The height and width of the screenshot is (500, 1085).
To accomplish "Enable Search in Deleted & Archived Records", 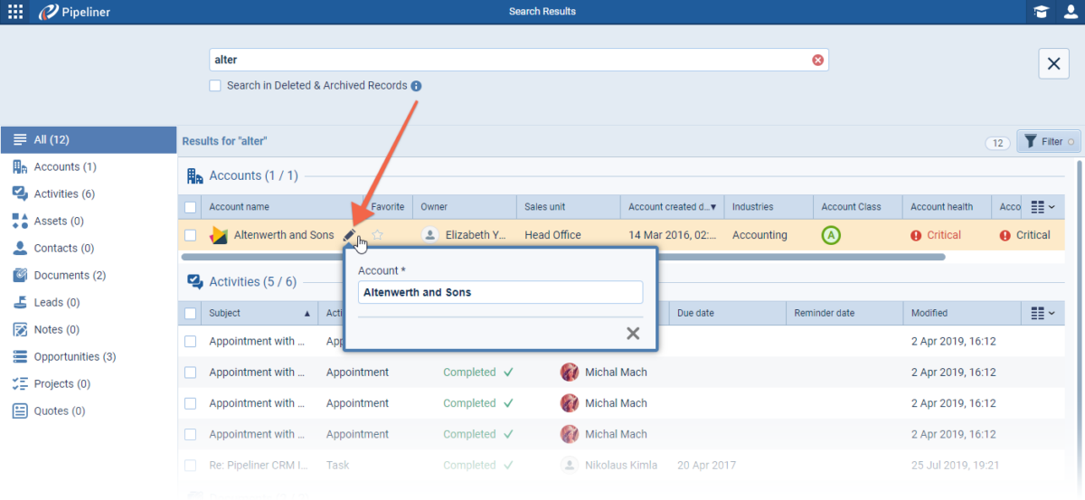I will (215, 86).
